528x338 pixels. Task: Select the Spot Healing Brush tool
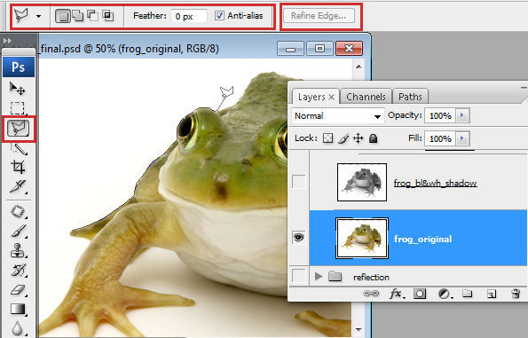pos(18,212)
